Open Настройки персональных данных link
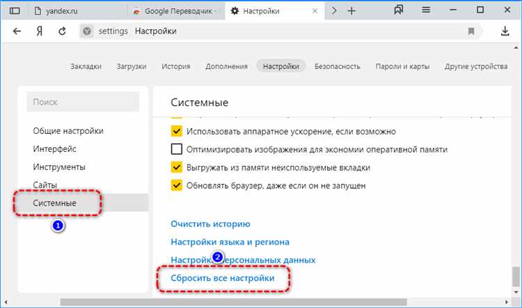This screenshot has width=522, height=308. tap(243, 260)
